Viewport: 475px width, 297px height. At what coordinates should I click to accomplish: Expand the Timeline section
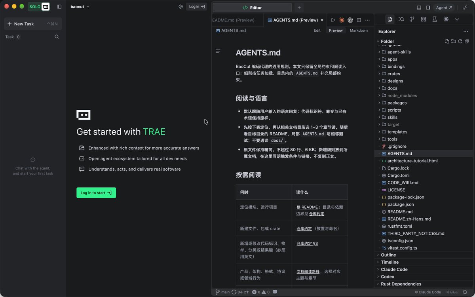424,262
